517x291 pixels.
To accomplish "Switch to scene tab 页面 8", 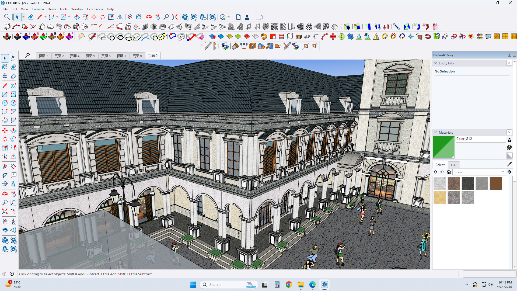I will [137, 56].
